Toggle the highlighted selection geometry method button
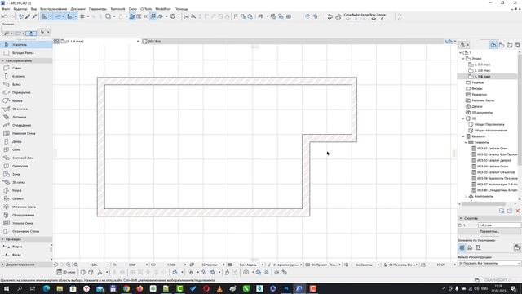This screenshot has height=294, width=522. coord(31,33)
